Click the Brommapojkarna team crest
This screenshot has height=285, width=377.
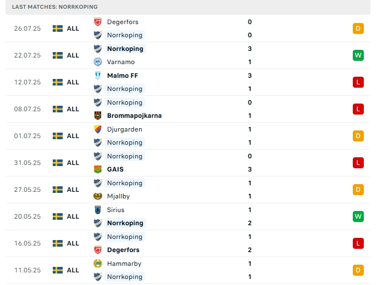pos(98,116)
